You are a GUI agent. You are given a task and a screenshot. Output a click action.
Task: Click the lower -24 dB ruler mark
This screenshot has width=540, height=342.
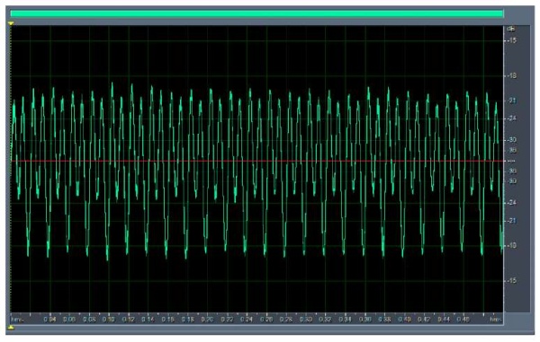[512, 203]
